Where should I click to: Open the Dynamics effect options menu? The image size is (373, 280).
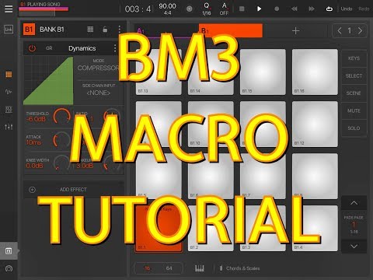tap(115, 48)
